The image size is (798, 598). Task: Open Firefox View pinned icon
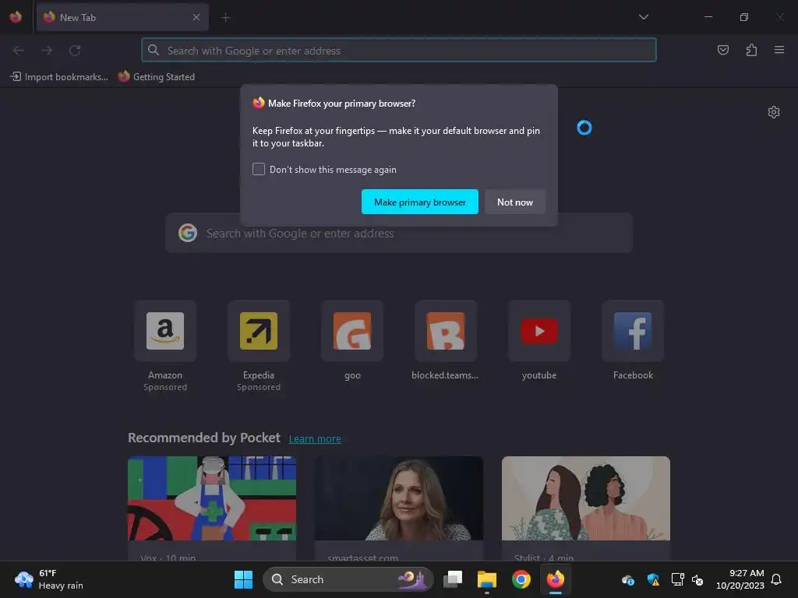click(16, 17)
